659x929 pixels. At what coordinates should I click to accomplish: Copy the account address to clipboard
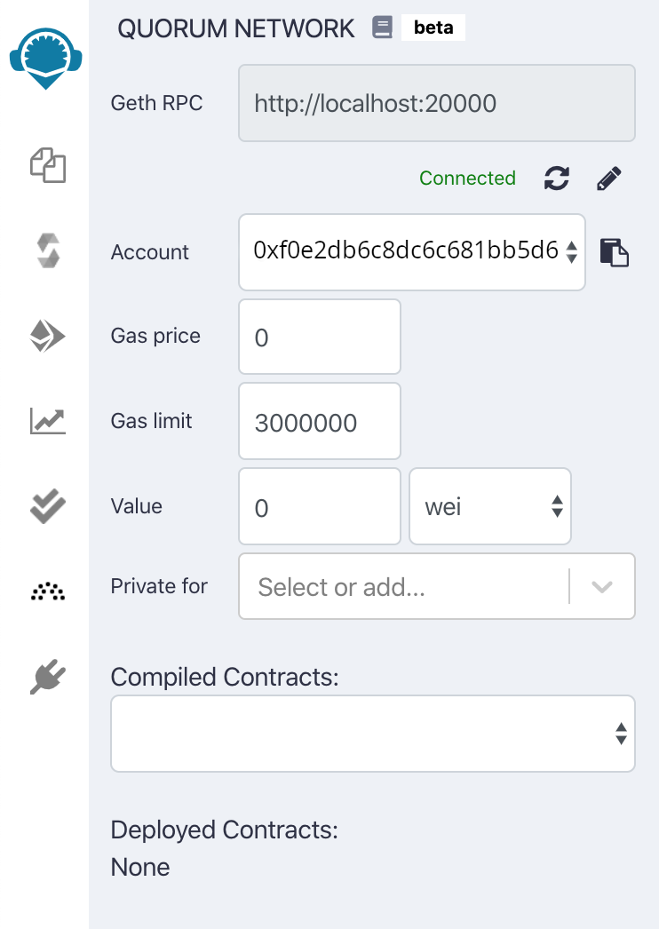click(x=615, y=252)
